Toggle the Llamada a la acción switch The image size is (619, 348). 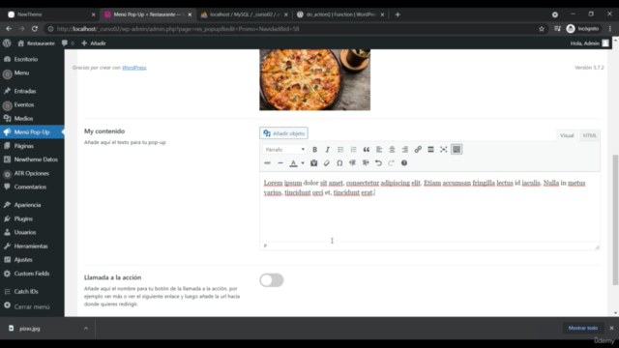pyautogui.click(x=272, y=280)
